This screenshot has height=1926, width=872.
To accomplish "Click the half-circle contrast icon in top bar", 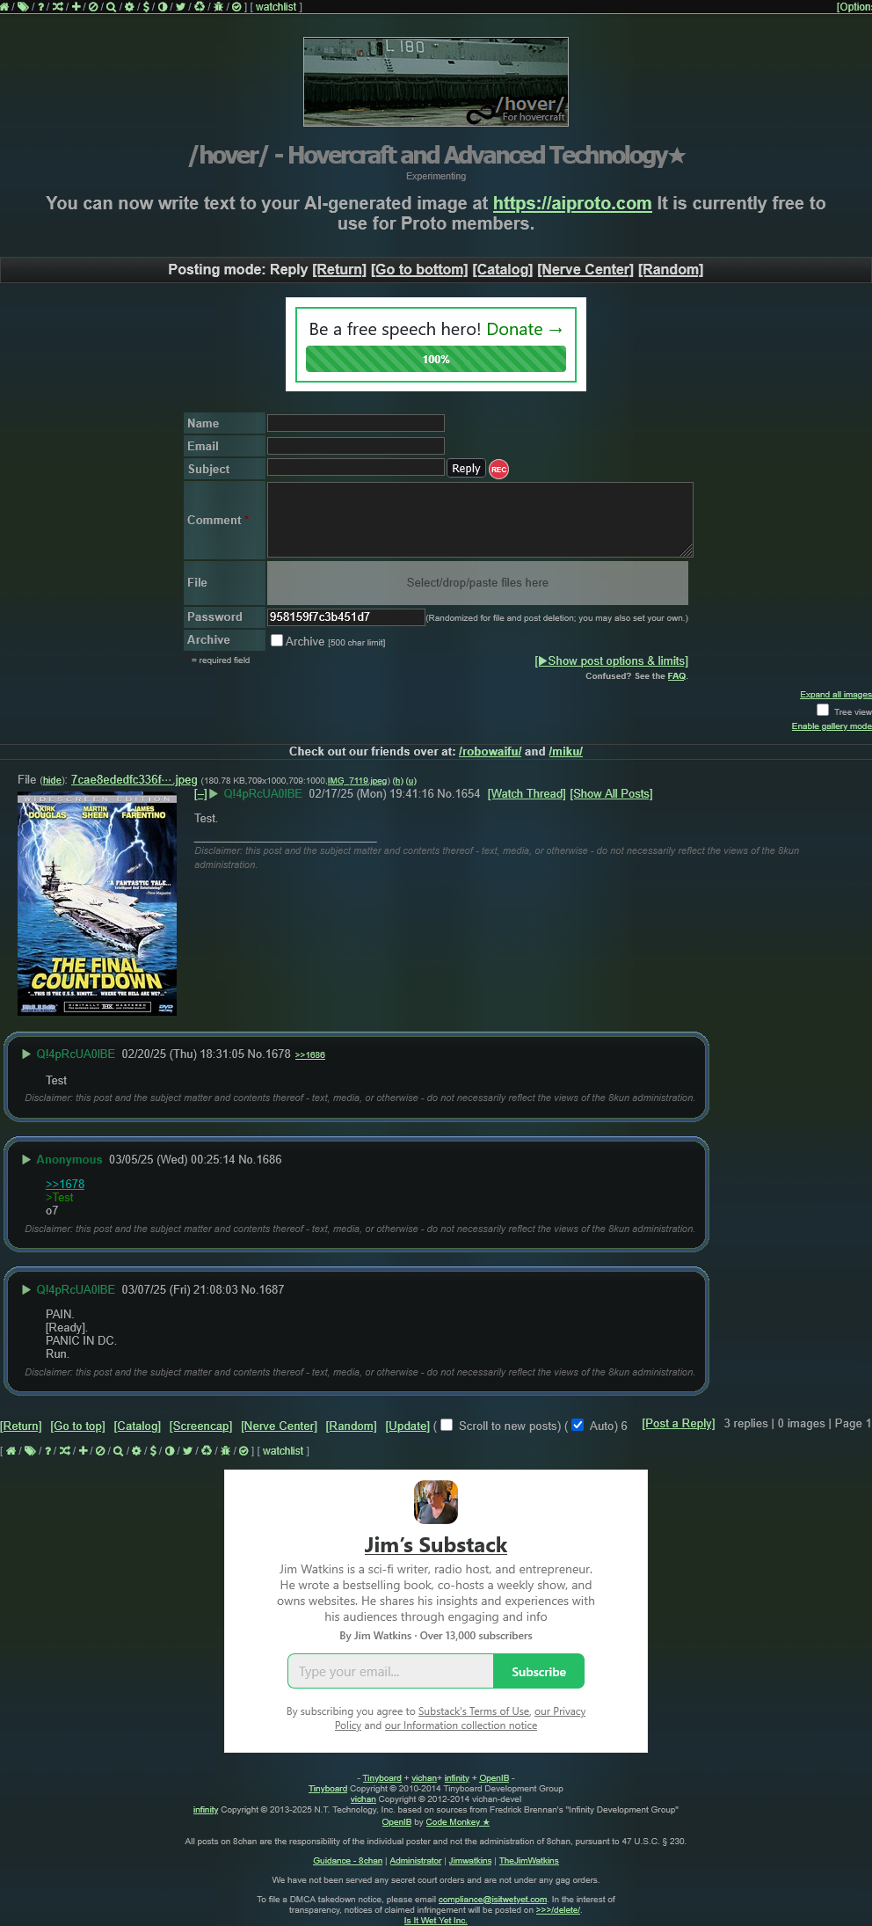I will click(x=163, y=6).
